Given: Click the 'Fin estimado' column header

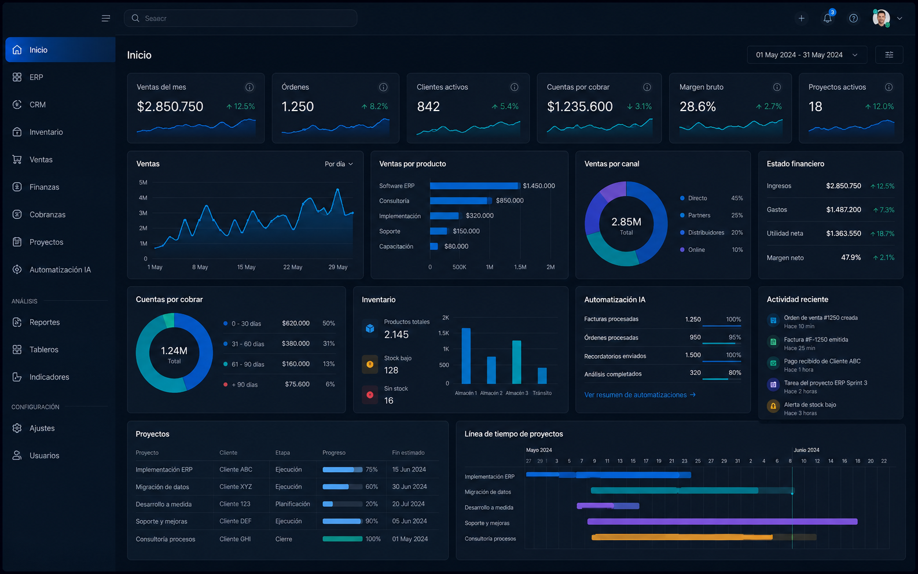Looking at the screenshot, I should click(408, 453).
